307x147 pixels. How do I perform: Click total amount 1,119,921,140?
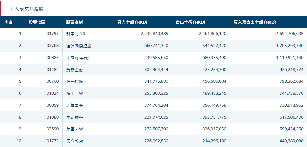pos(290,58)
